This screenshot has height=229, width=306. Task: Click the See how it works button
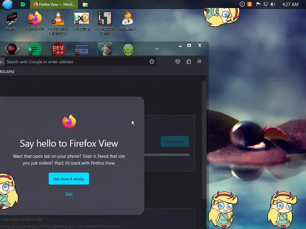(69, 179)
